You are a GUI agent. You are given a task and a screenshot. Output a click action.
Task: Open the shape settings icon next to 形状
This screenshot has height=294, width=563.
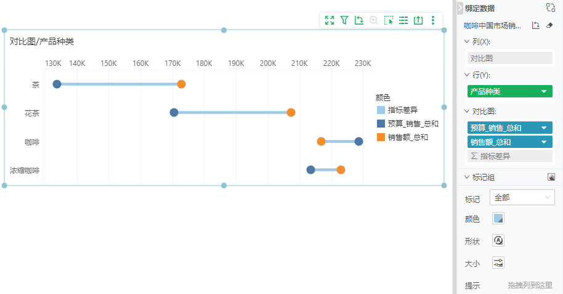point(498,240)
